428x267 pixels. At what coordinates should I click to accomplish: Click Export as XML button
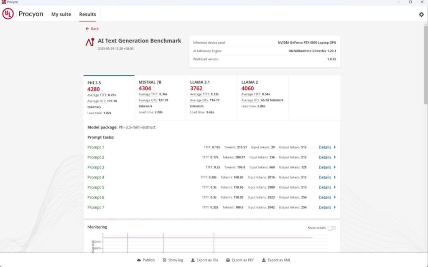[276, 260]
